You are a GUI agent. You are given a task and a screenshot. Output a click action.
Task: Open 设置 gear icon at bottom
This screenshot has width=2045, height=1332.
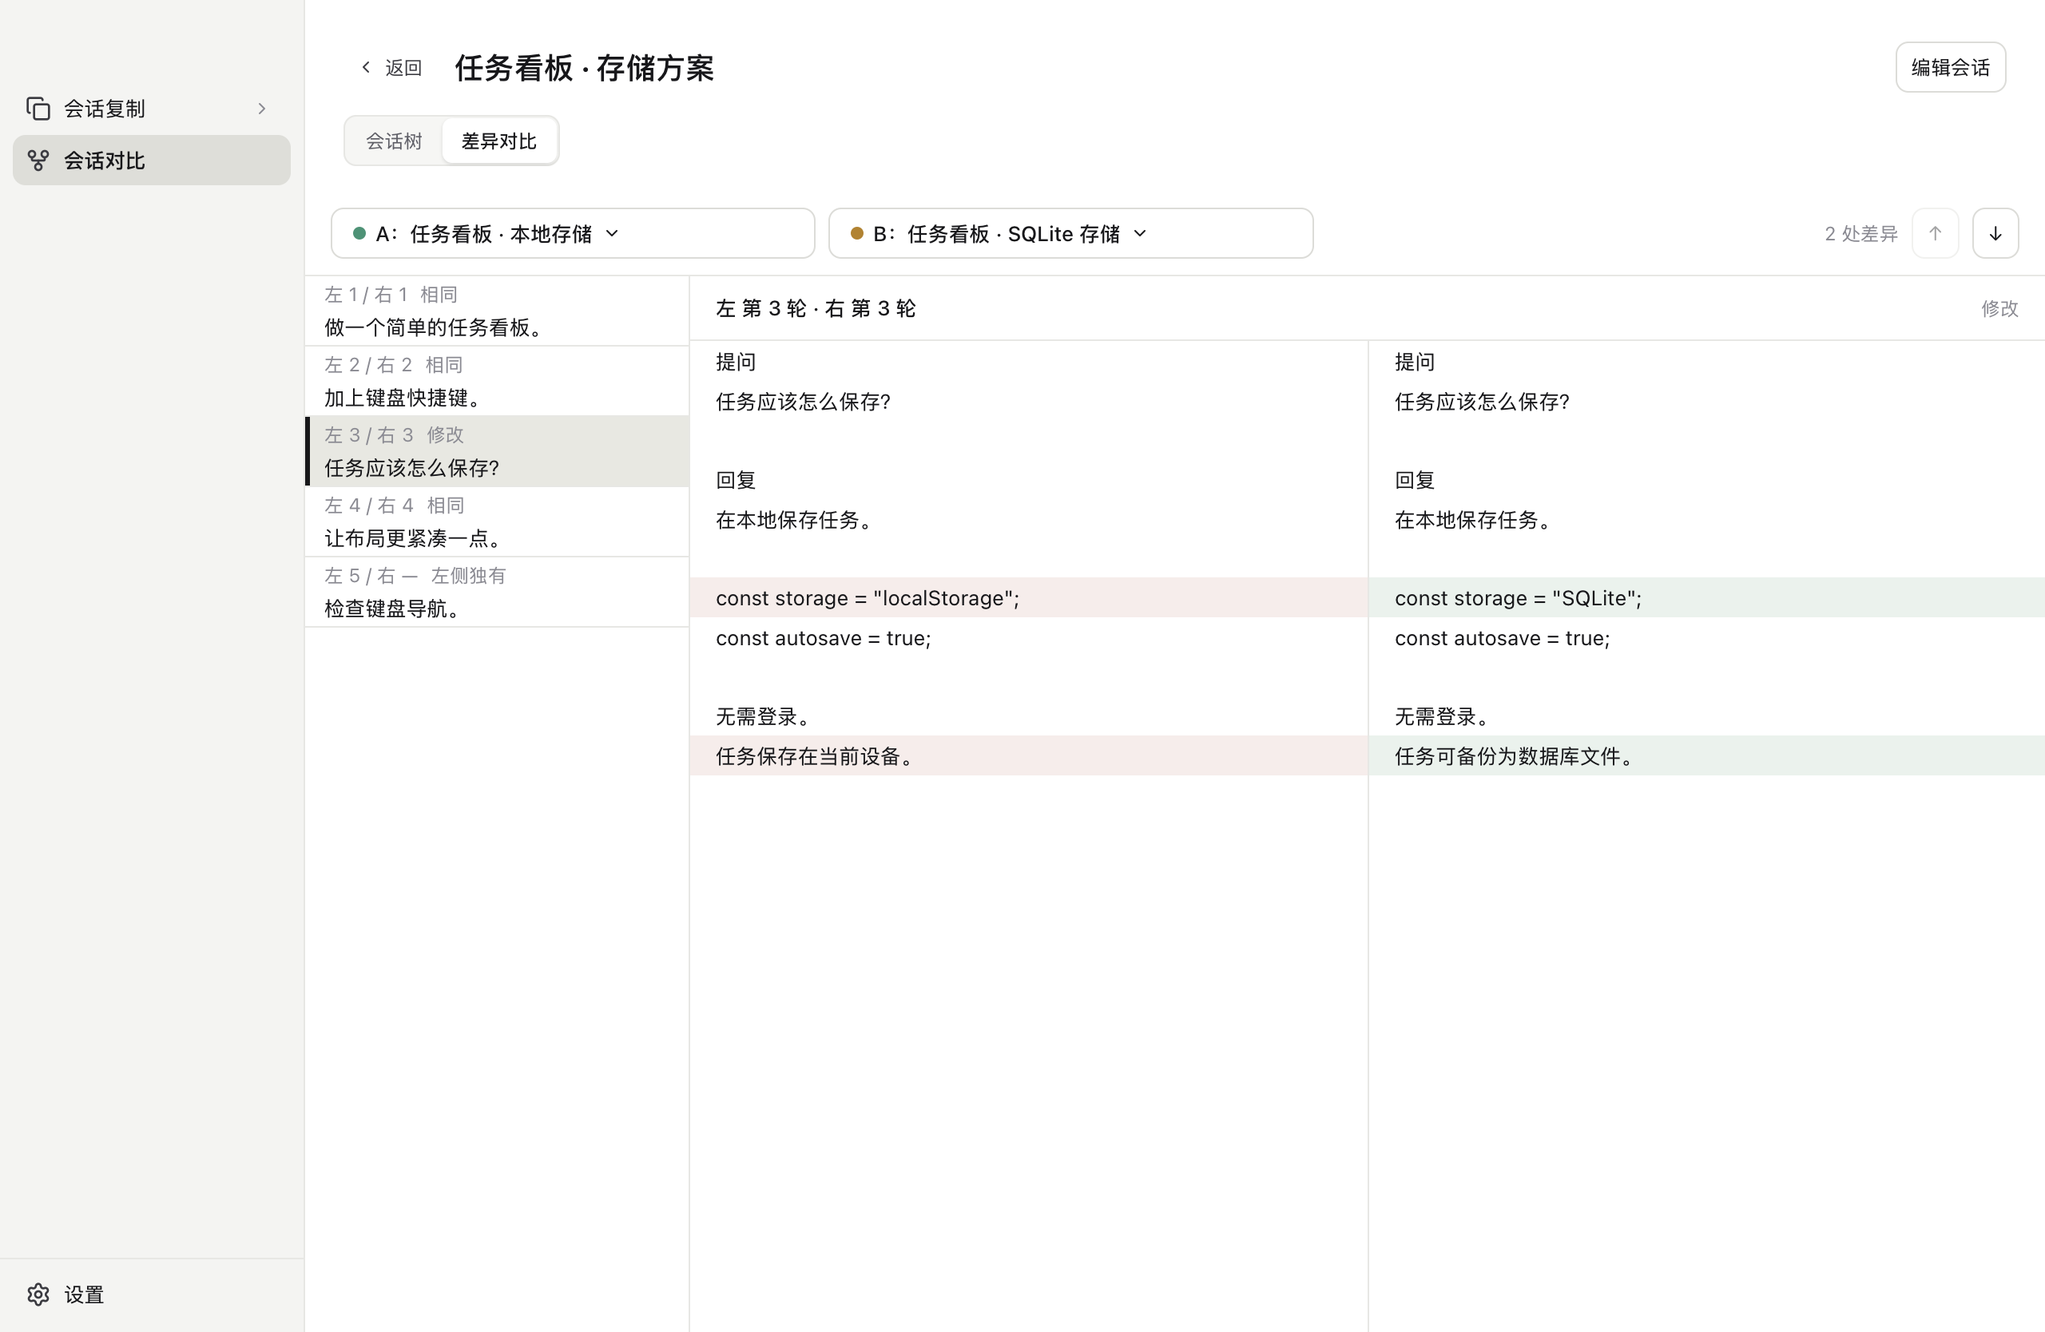click(x=38, y=1294)
